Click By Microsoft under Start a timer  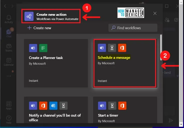point(106,121)
